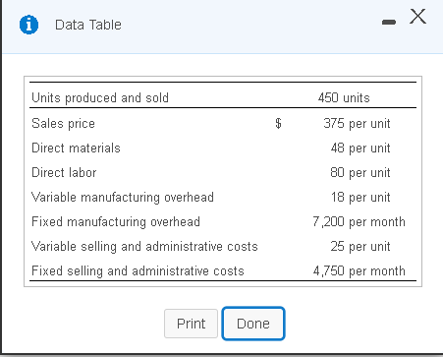443x357 pixels.
Task: Click the '375 per unit' value
Action: tap(357, 124)
